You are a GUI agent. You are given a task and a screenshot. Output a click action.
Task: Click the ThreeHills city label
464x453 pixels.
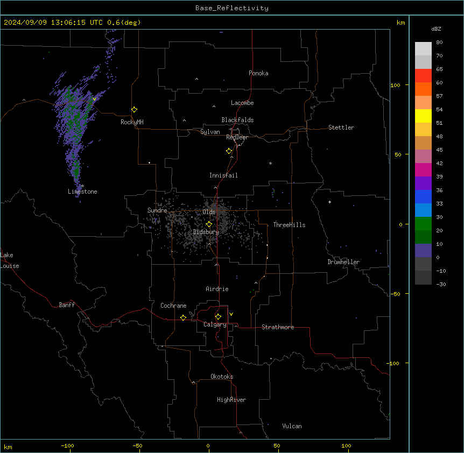(289, 225)
